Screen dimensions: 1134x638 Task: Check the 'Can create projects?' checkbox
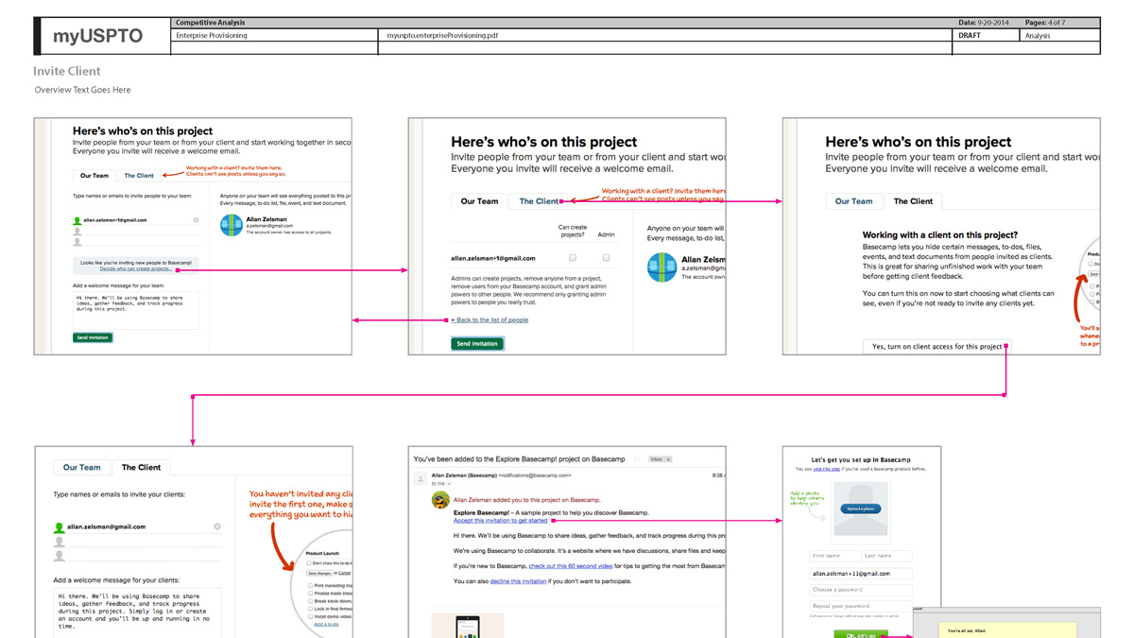573,258
